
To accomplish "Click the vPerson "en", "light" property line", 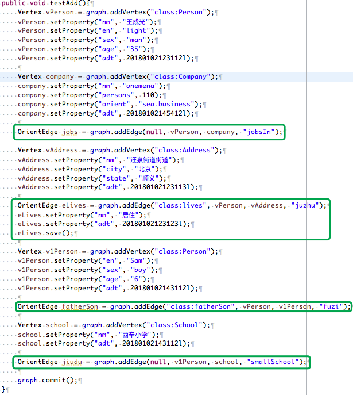I will click(87, 30).
